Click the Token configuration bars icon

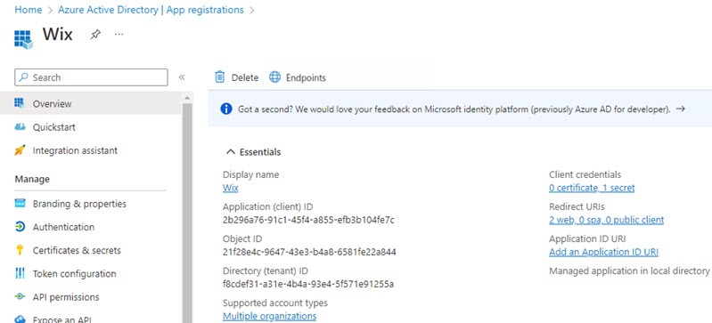click(x=20, y=273)
